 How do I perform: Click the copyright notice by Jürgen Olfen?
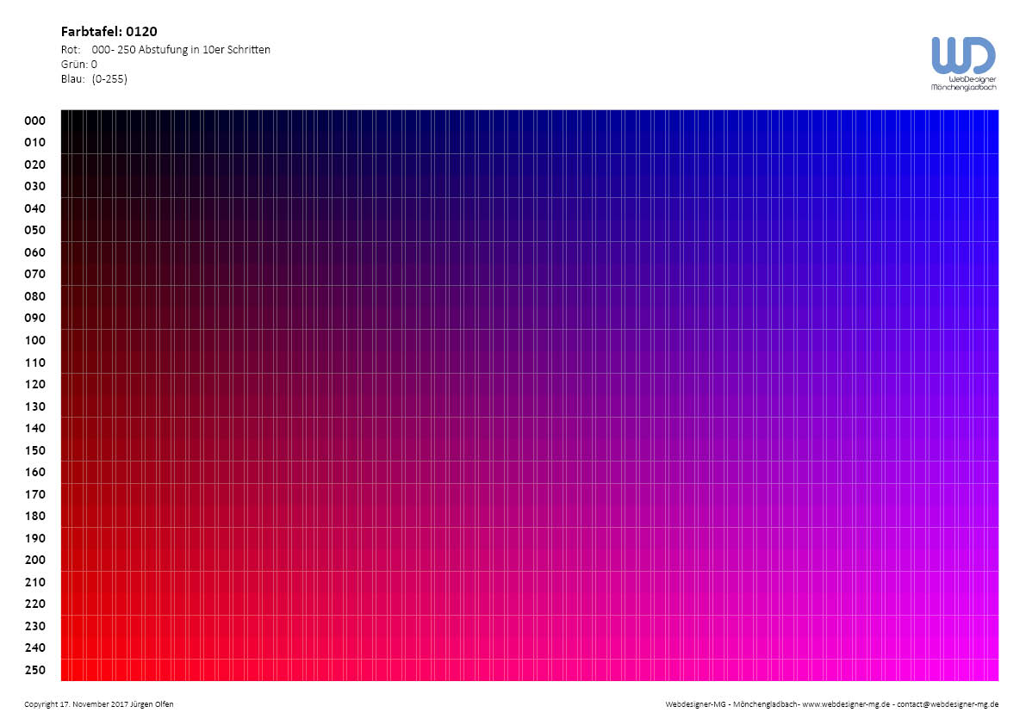pyautogui.click(x=99, y=704)
